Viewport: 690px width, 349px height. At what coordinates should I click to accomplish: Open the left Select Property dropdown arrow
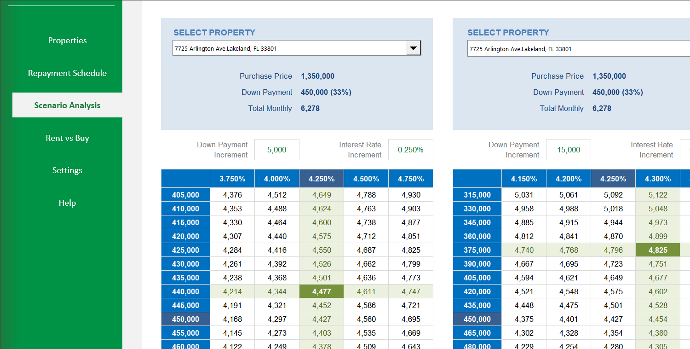[x=414, y=48]
